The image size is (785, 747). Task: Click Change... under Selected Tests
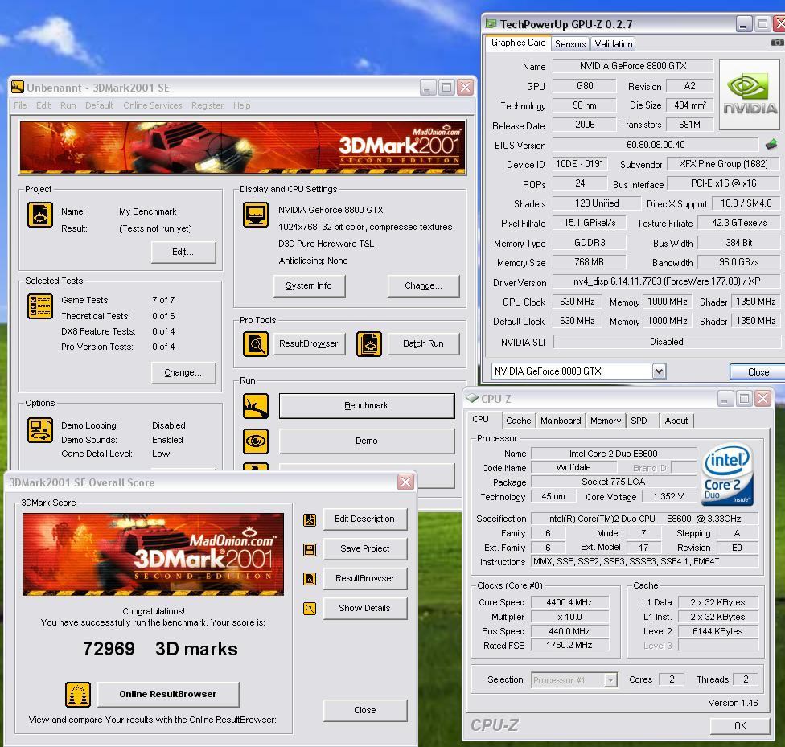(183, 372)
